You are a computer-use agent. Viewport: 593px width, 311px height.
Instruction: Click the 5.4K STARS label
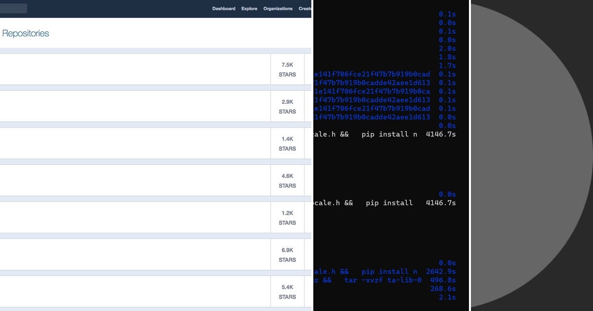287,291
